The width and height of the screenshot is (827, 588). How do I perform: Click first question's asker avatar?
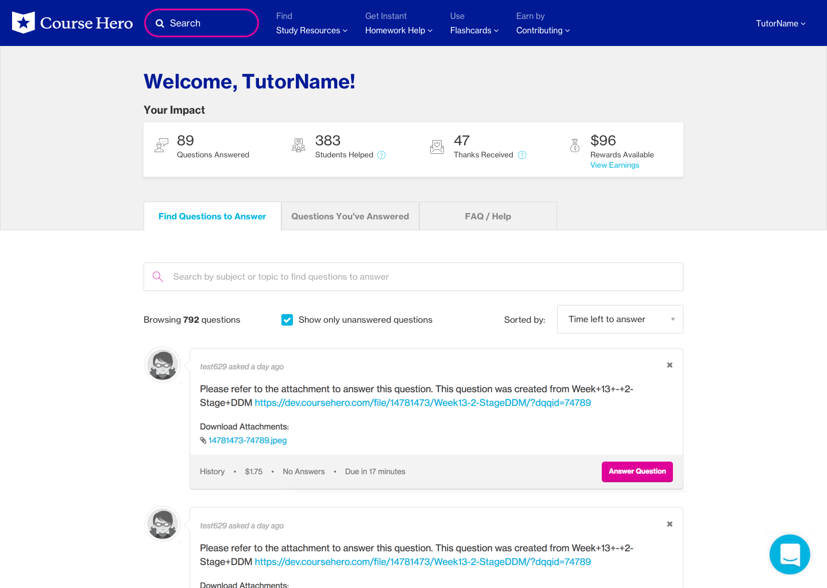tap(163, 365)
